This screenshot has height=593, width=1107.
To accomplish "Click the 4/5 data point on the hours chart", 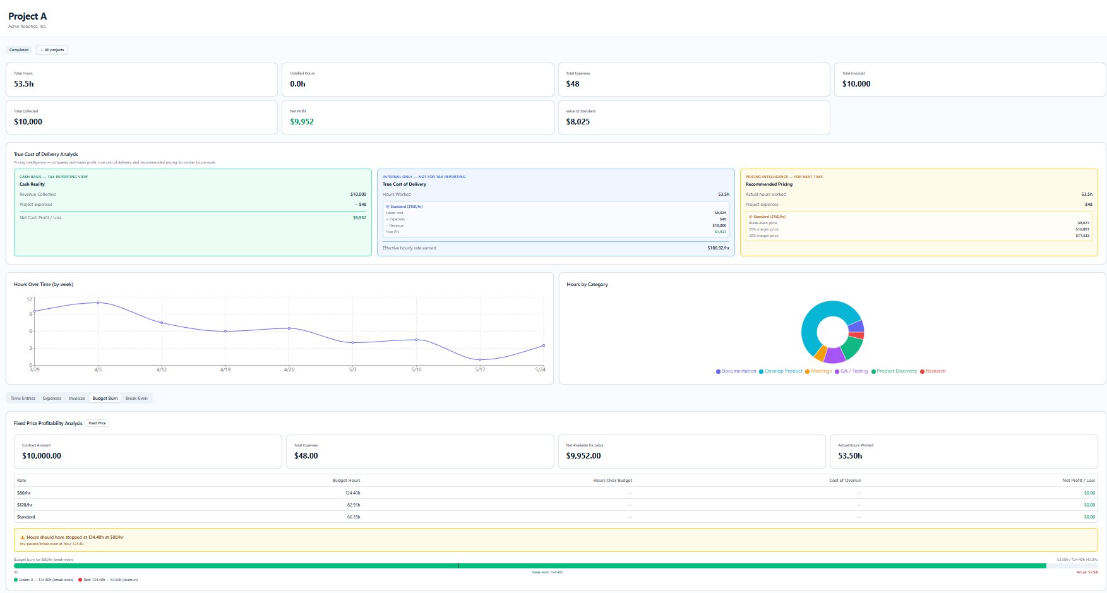I will tap(98, 302).
